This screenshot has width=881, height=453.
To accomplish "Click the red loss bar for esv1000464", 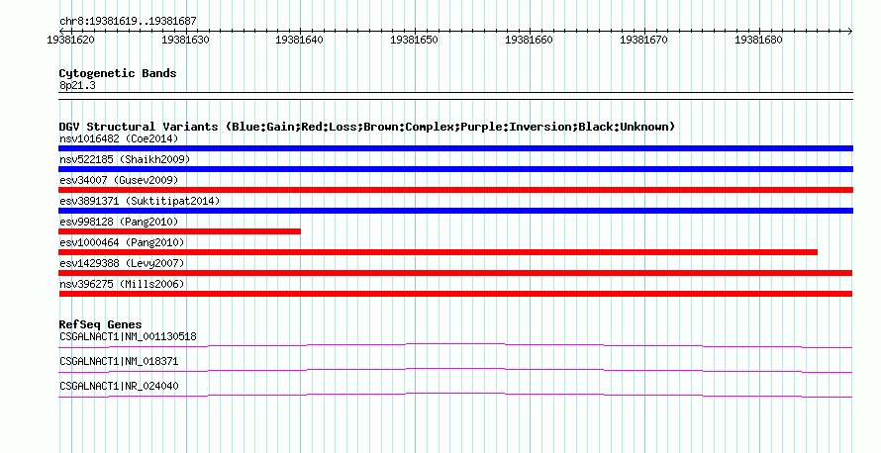I will 438,252.
